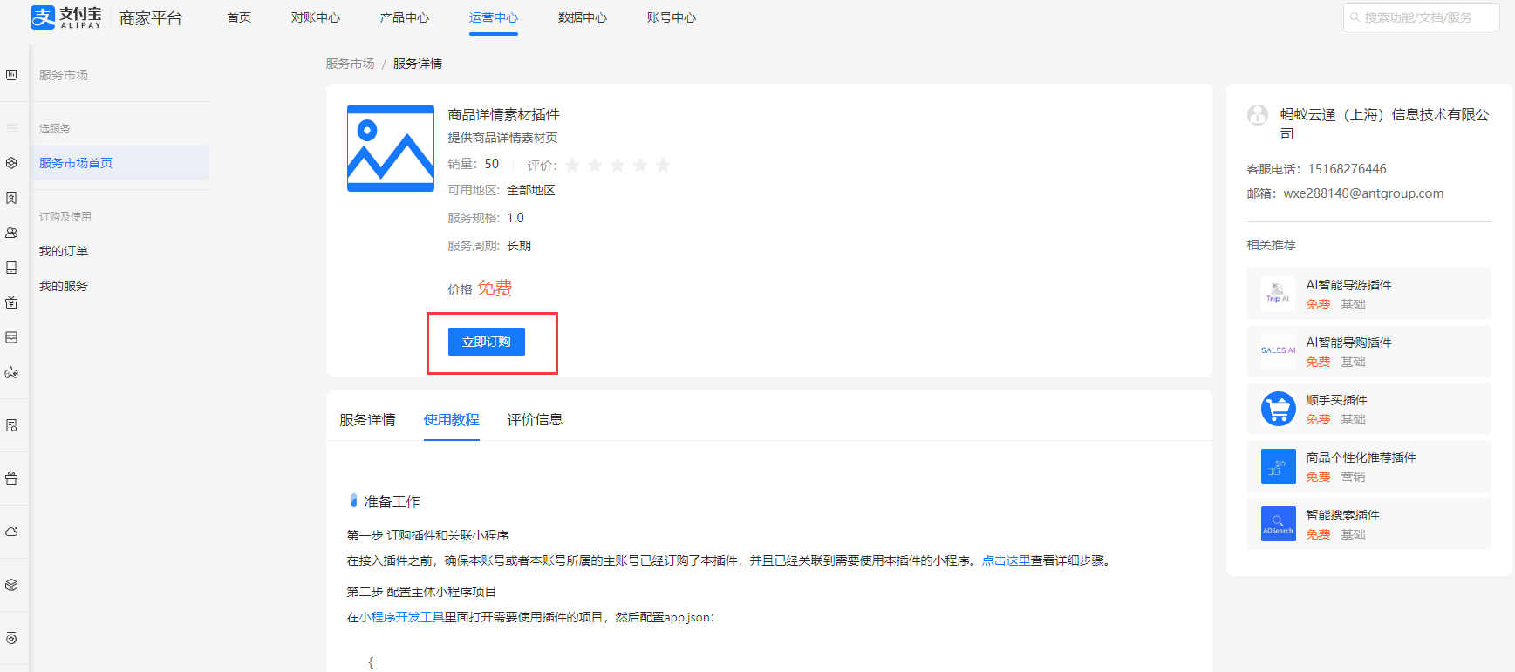Switch to 服务详情 tab
This screenshot has height=672, width=1515.
[x=367, y=420]
